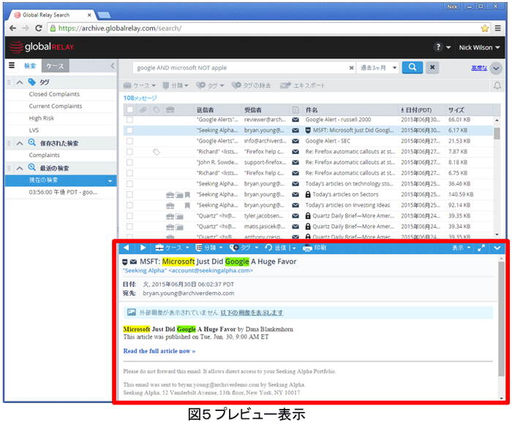Image resolution: width=512 pixels, height=422 pixels.
Task: Click the Global Relay logo
Action: tap(42, 47)
